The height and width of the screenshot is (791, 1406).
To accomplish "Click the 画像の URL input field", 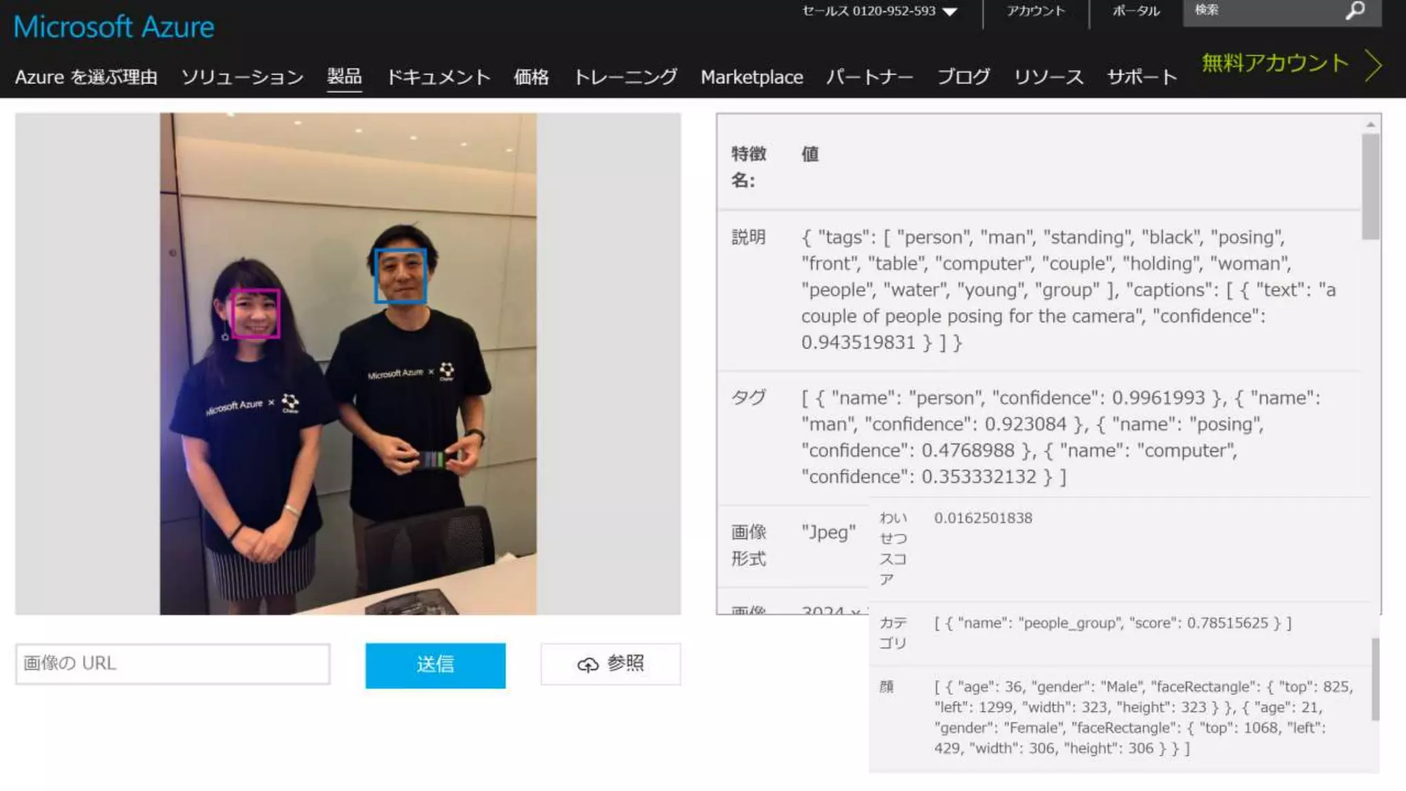I will point(172,663).
